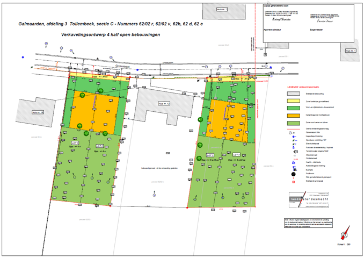Viewport: 364px width, 258px height.
Task: Click the LOT 3 label
Action: pyautogui.click(x=210, y=155)
